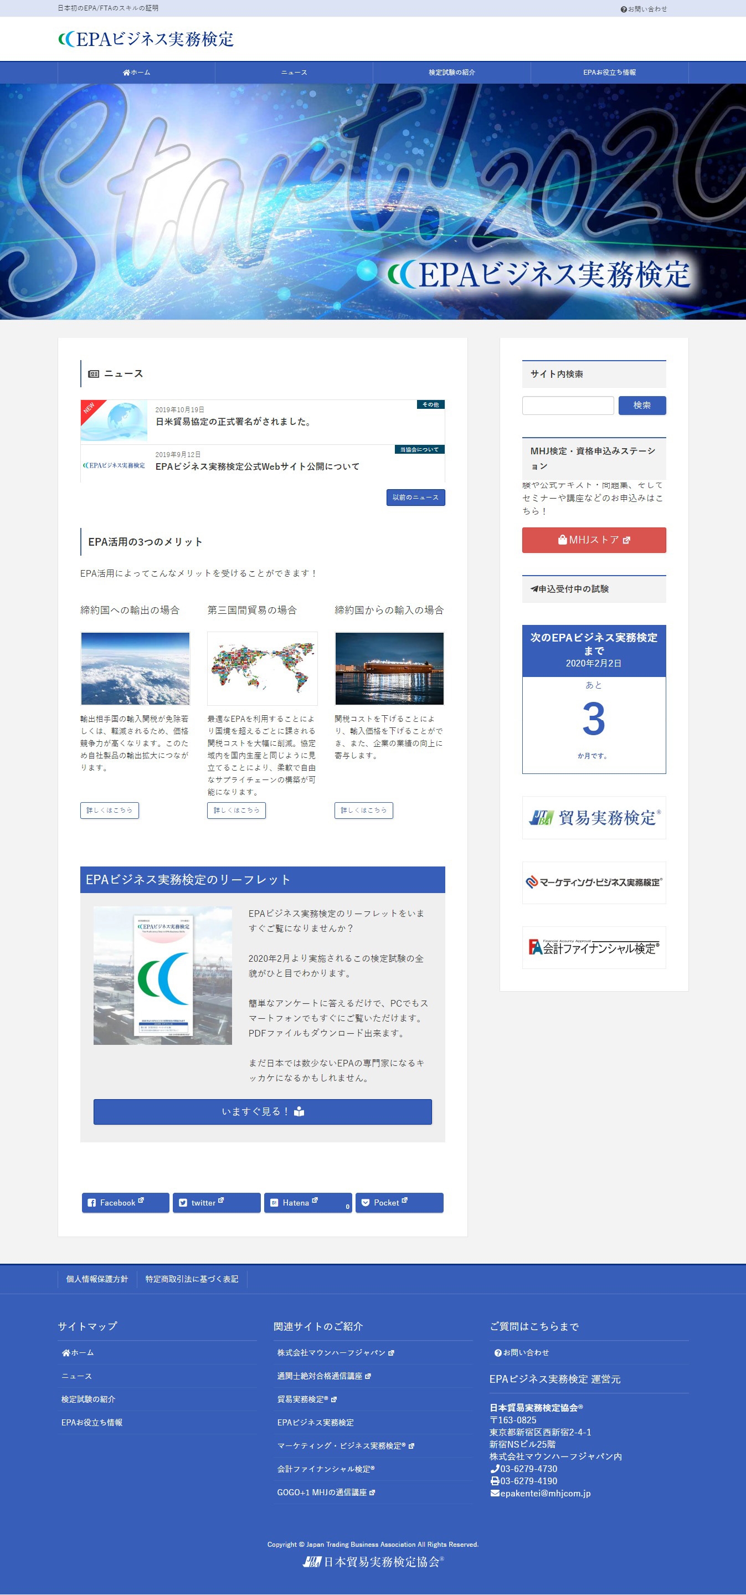This screenshot has width=746, height=1595.
Task: Open 個人情報保護方針 footer link
Action: pos(97,1279)
